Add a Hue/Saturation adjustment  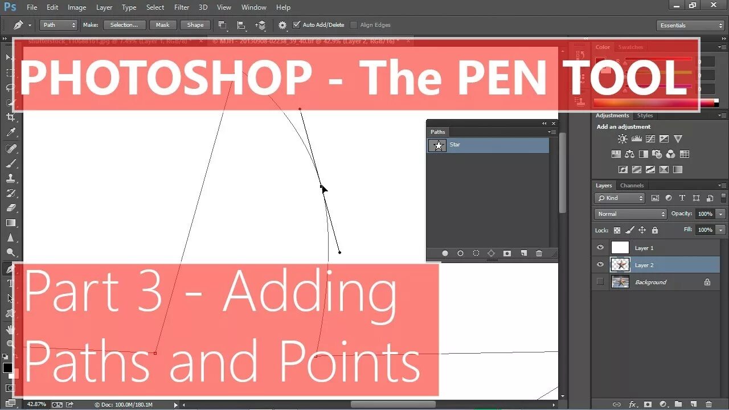point(616,154)
